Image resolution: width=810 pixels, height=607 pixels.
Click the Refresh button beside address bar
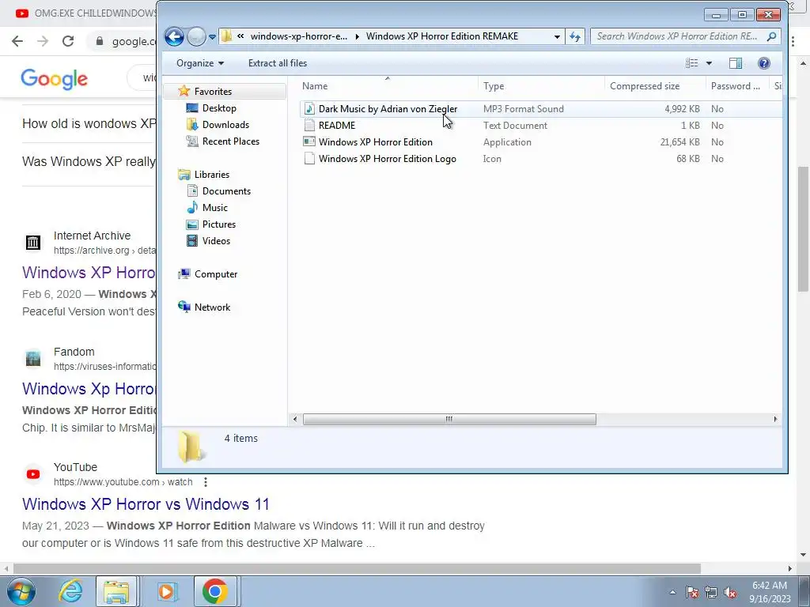(575, 36)
